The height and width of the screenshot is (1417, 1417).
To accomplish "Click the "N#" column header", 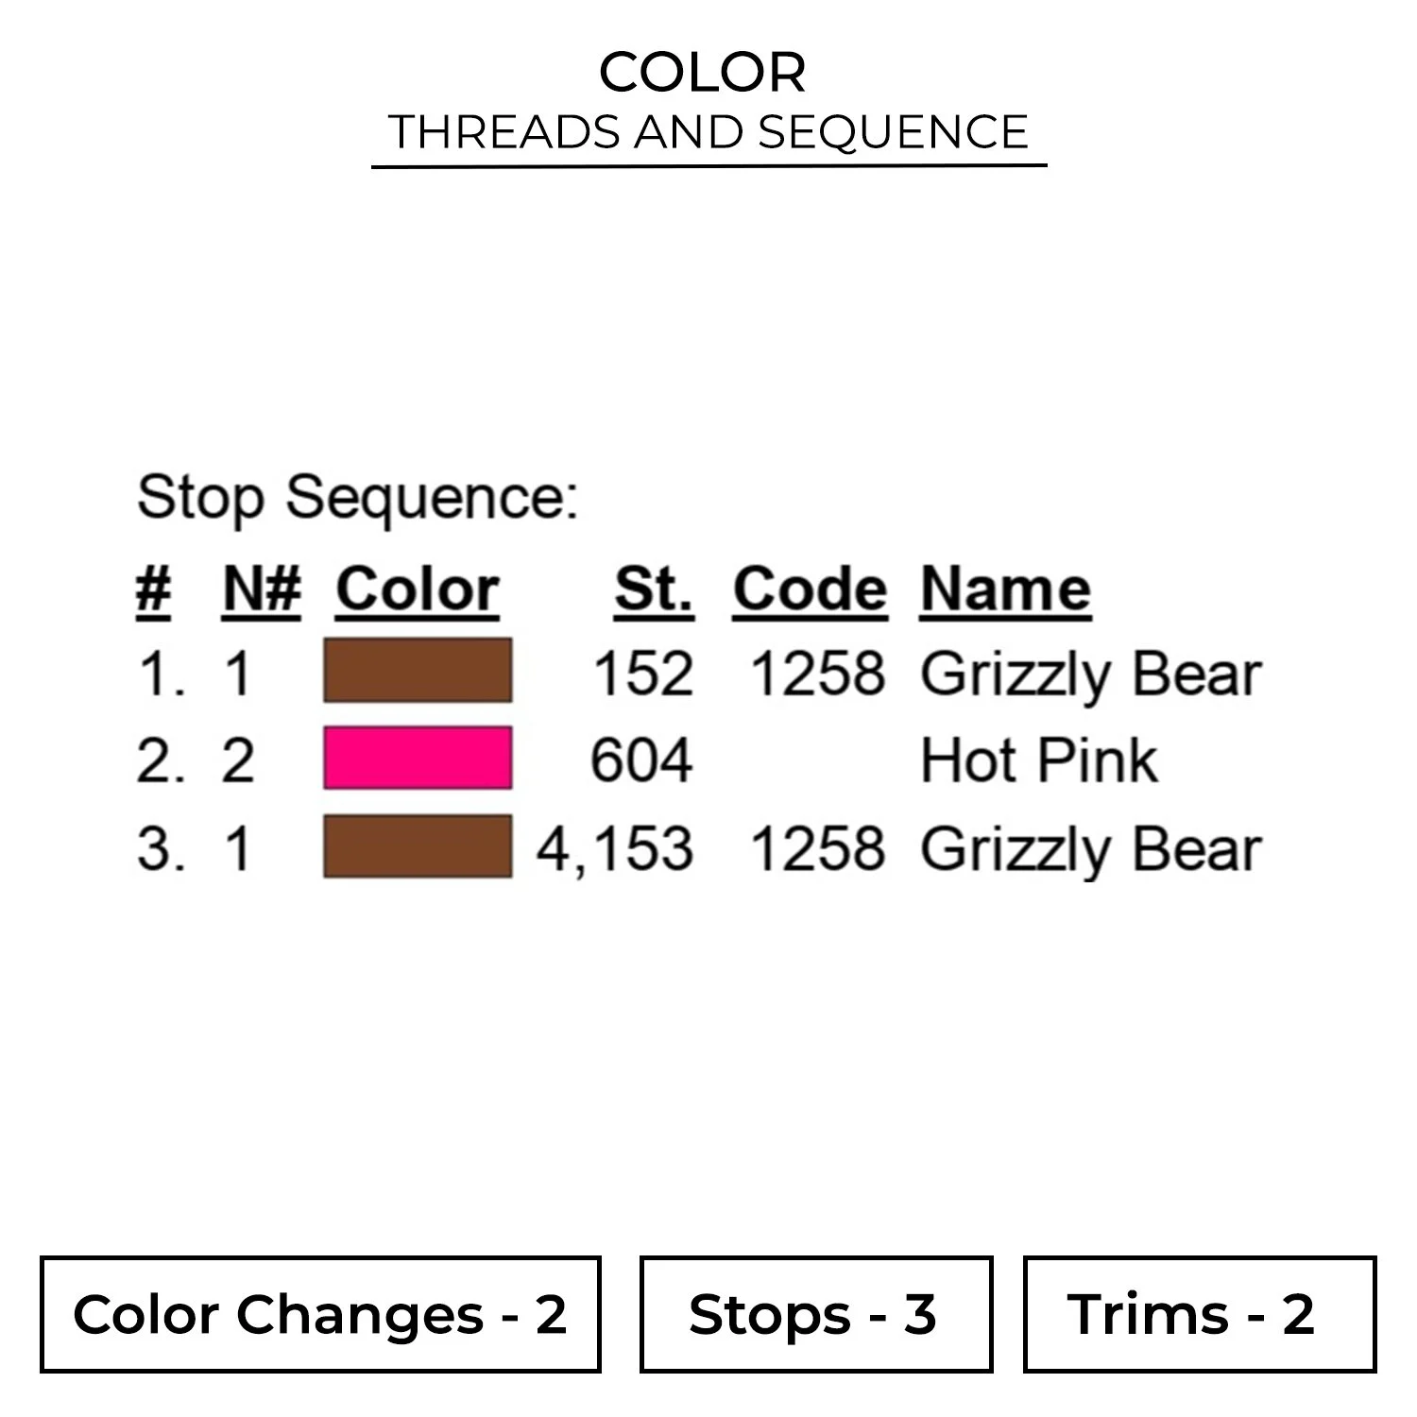I will click(x=262, y=590).
